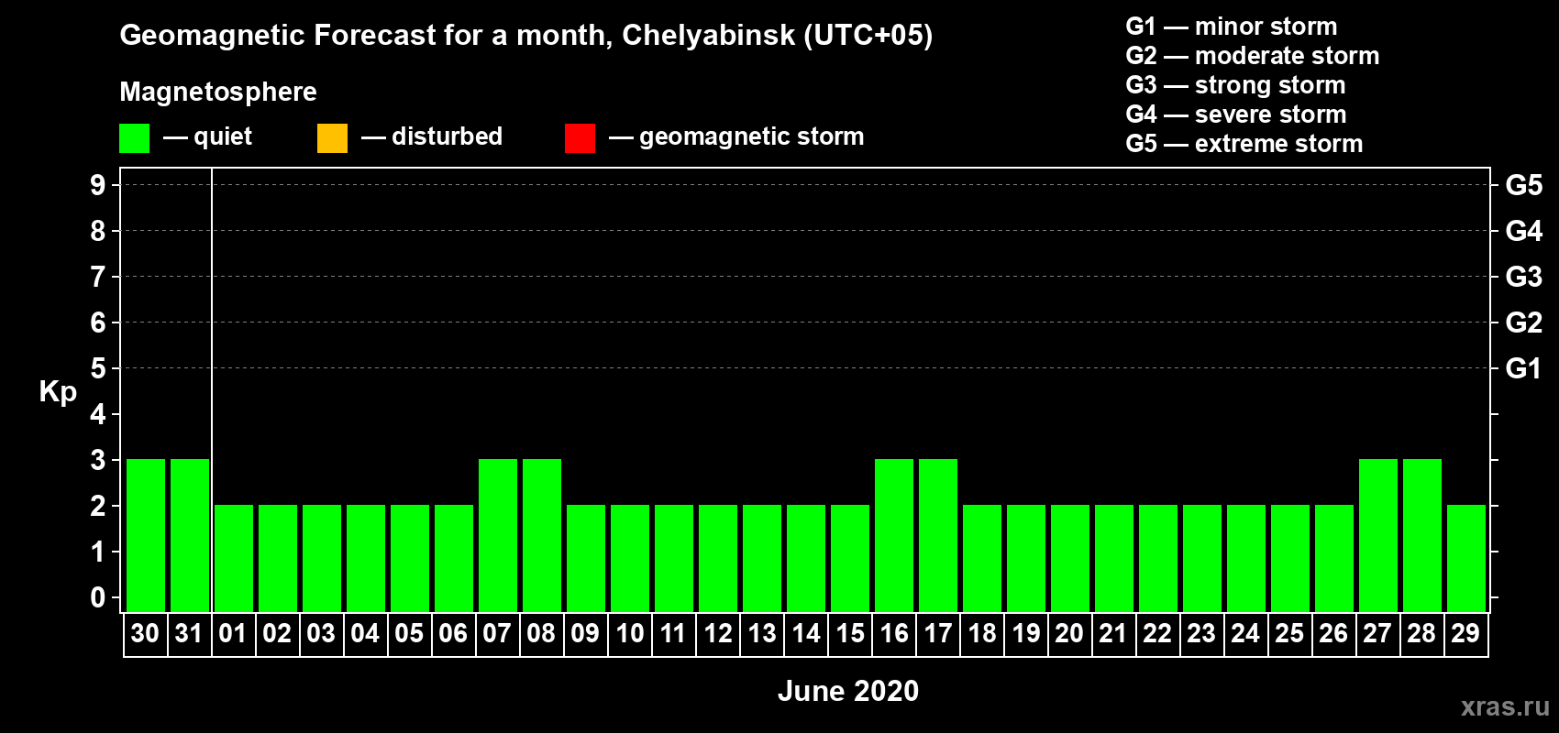Click the chart title text
1559x733 pixels.
526,36
